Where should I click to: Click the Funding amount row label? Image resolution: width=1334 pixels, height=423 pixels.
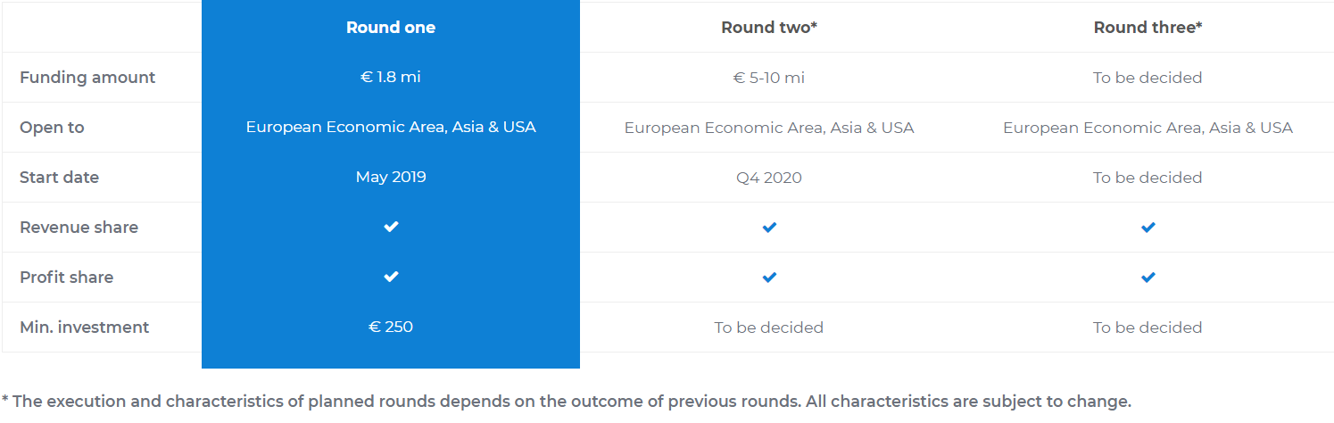[87, 78]
